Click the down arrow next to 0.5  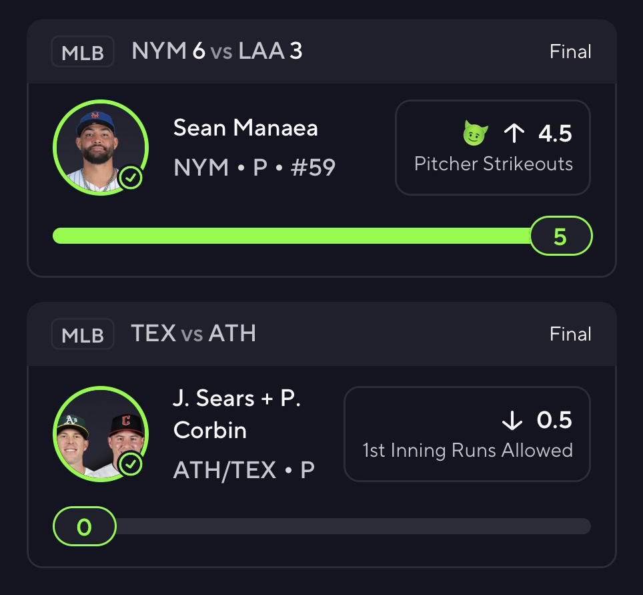click(512, 420)
